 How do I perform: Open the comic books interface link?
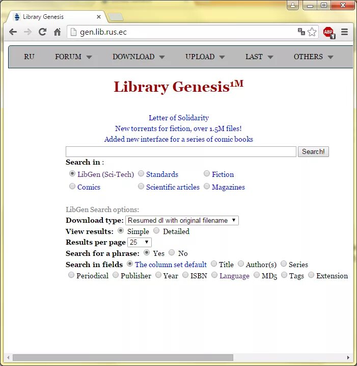coord(179,139)
